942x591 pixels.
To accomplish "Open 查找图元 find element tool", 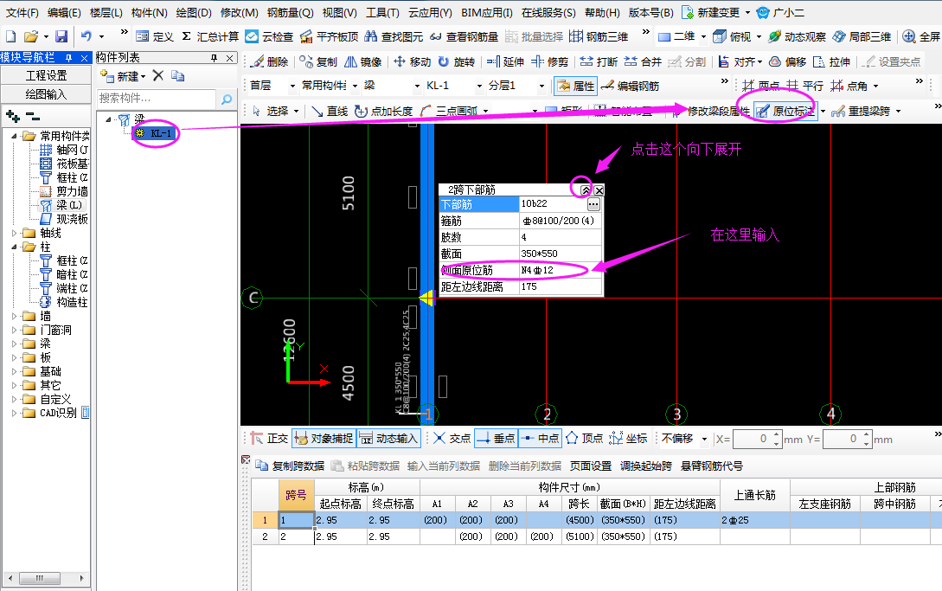I will tap(394, 36).
